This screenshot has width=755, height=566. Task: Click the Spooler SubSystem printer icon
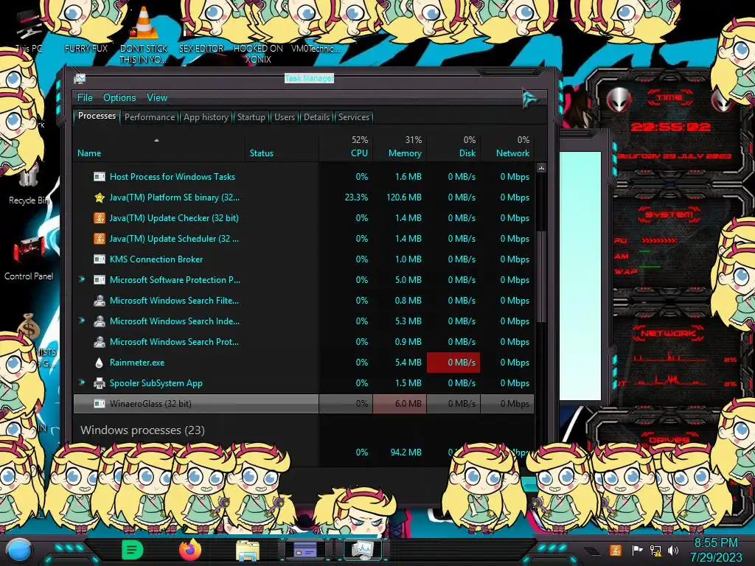click(x=100, y=383)
